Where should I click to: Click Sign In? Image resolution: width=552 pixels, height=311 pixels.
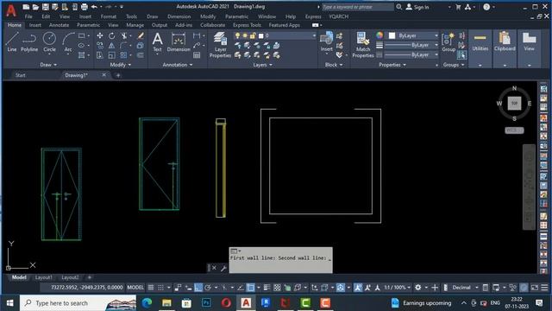[x=417, y=7]
